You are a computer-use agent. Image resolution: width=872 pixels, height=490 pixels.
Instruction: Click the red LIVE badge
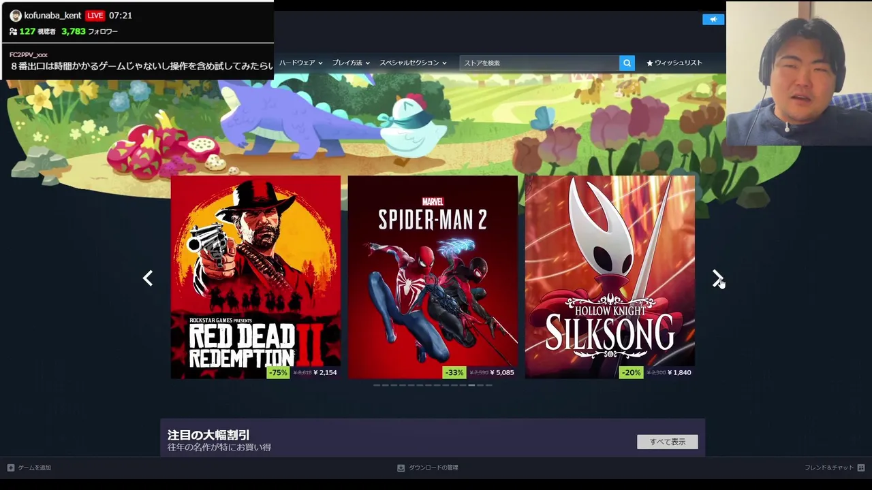tap(95, 16)
